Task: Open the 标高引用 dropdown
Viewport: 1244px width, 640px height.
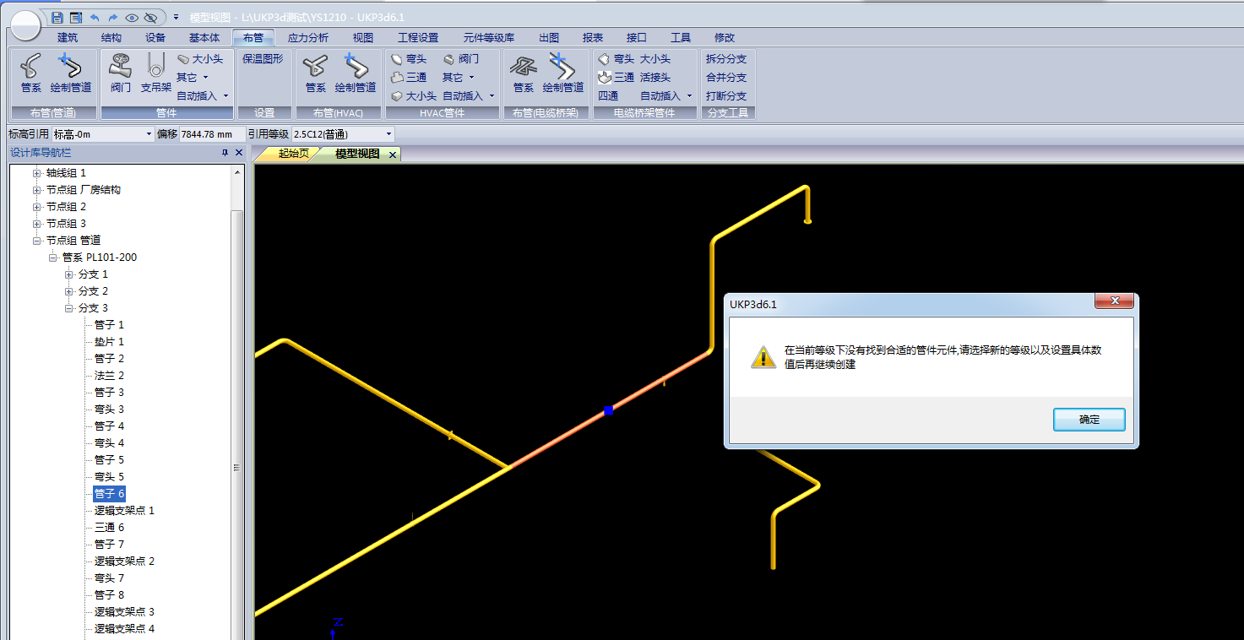Action: (149, 134)
